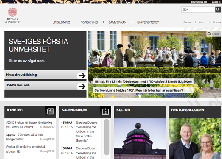Click arrow next to Hitta din utbildning

point(82,75)
